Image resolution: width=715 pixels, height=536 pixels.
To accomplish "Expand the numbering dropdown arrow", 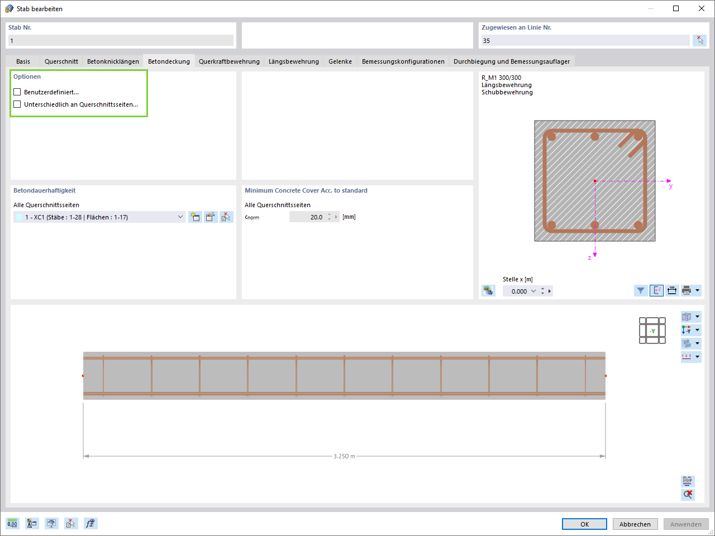I will pos(698,357).
